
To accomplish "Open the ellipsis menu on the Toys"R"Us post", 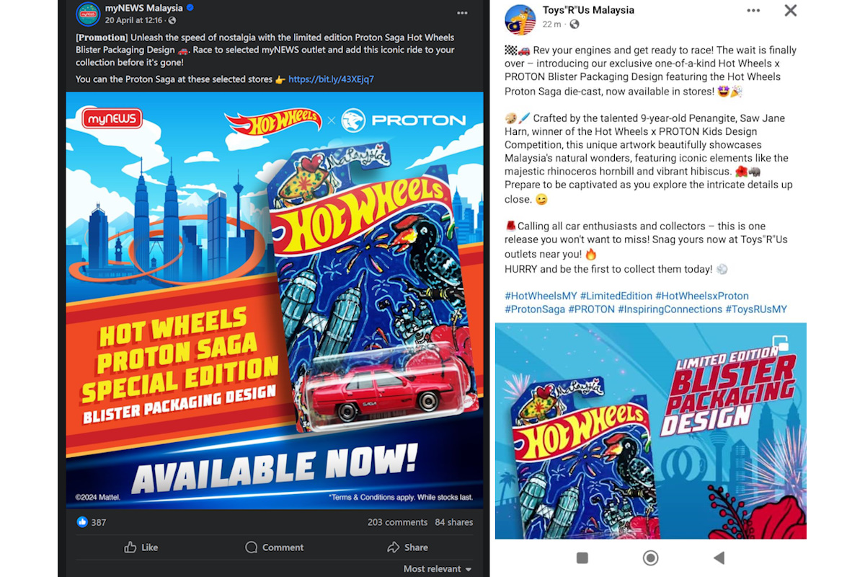I will click(753, 10).
